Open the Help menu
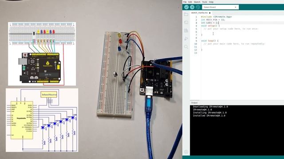This screenshot has width=284, height=159. coord(211,2)
